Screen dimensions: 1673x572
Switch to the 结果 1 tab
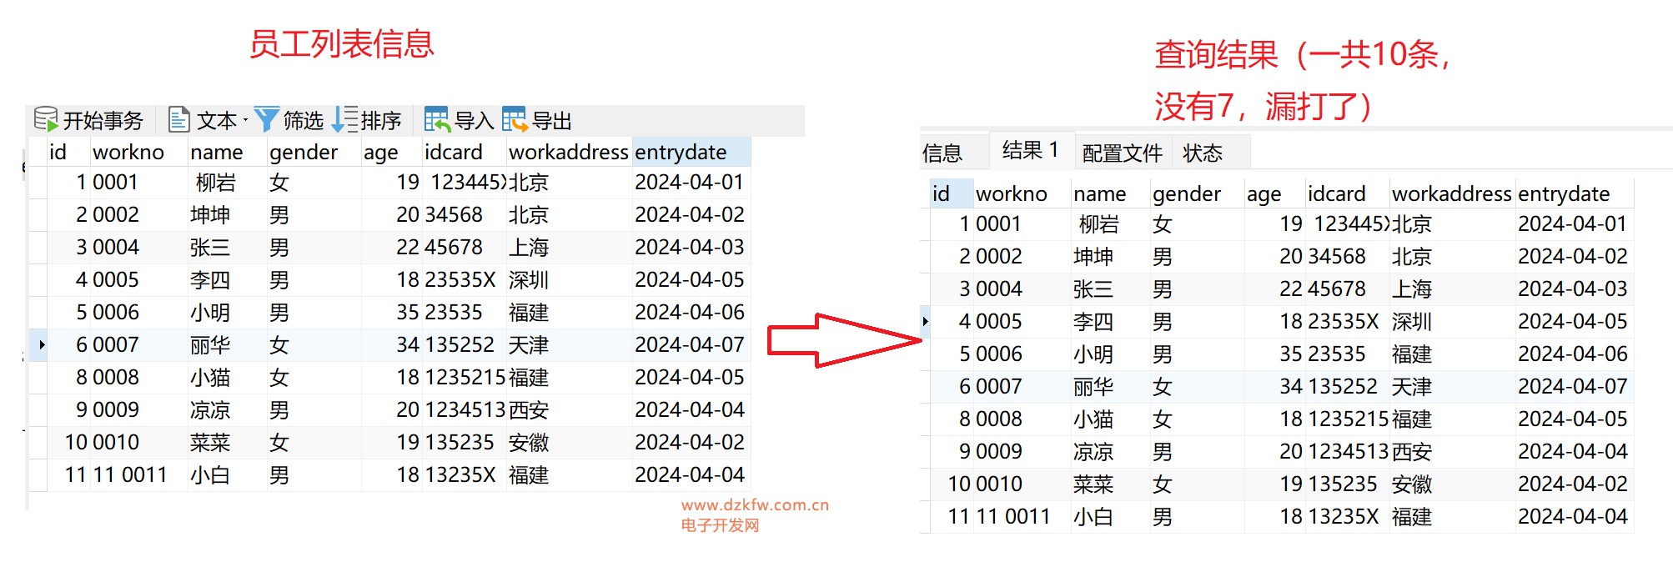coord(1030,151)
